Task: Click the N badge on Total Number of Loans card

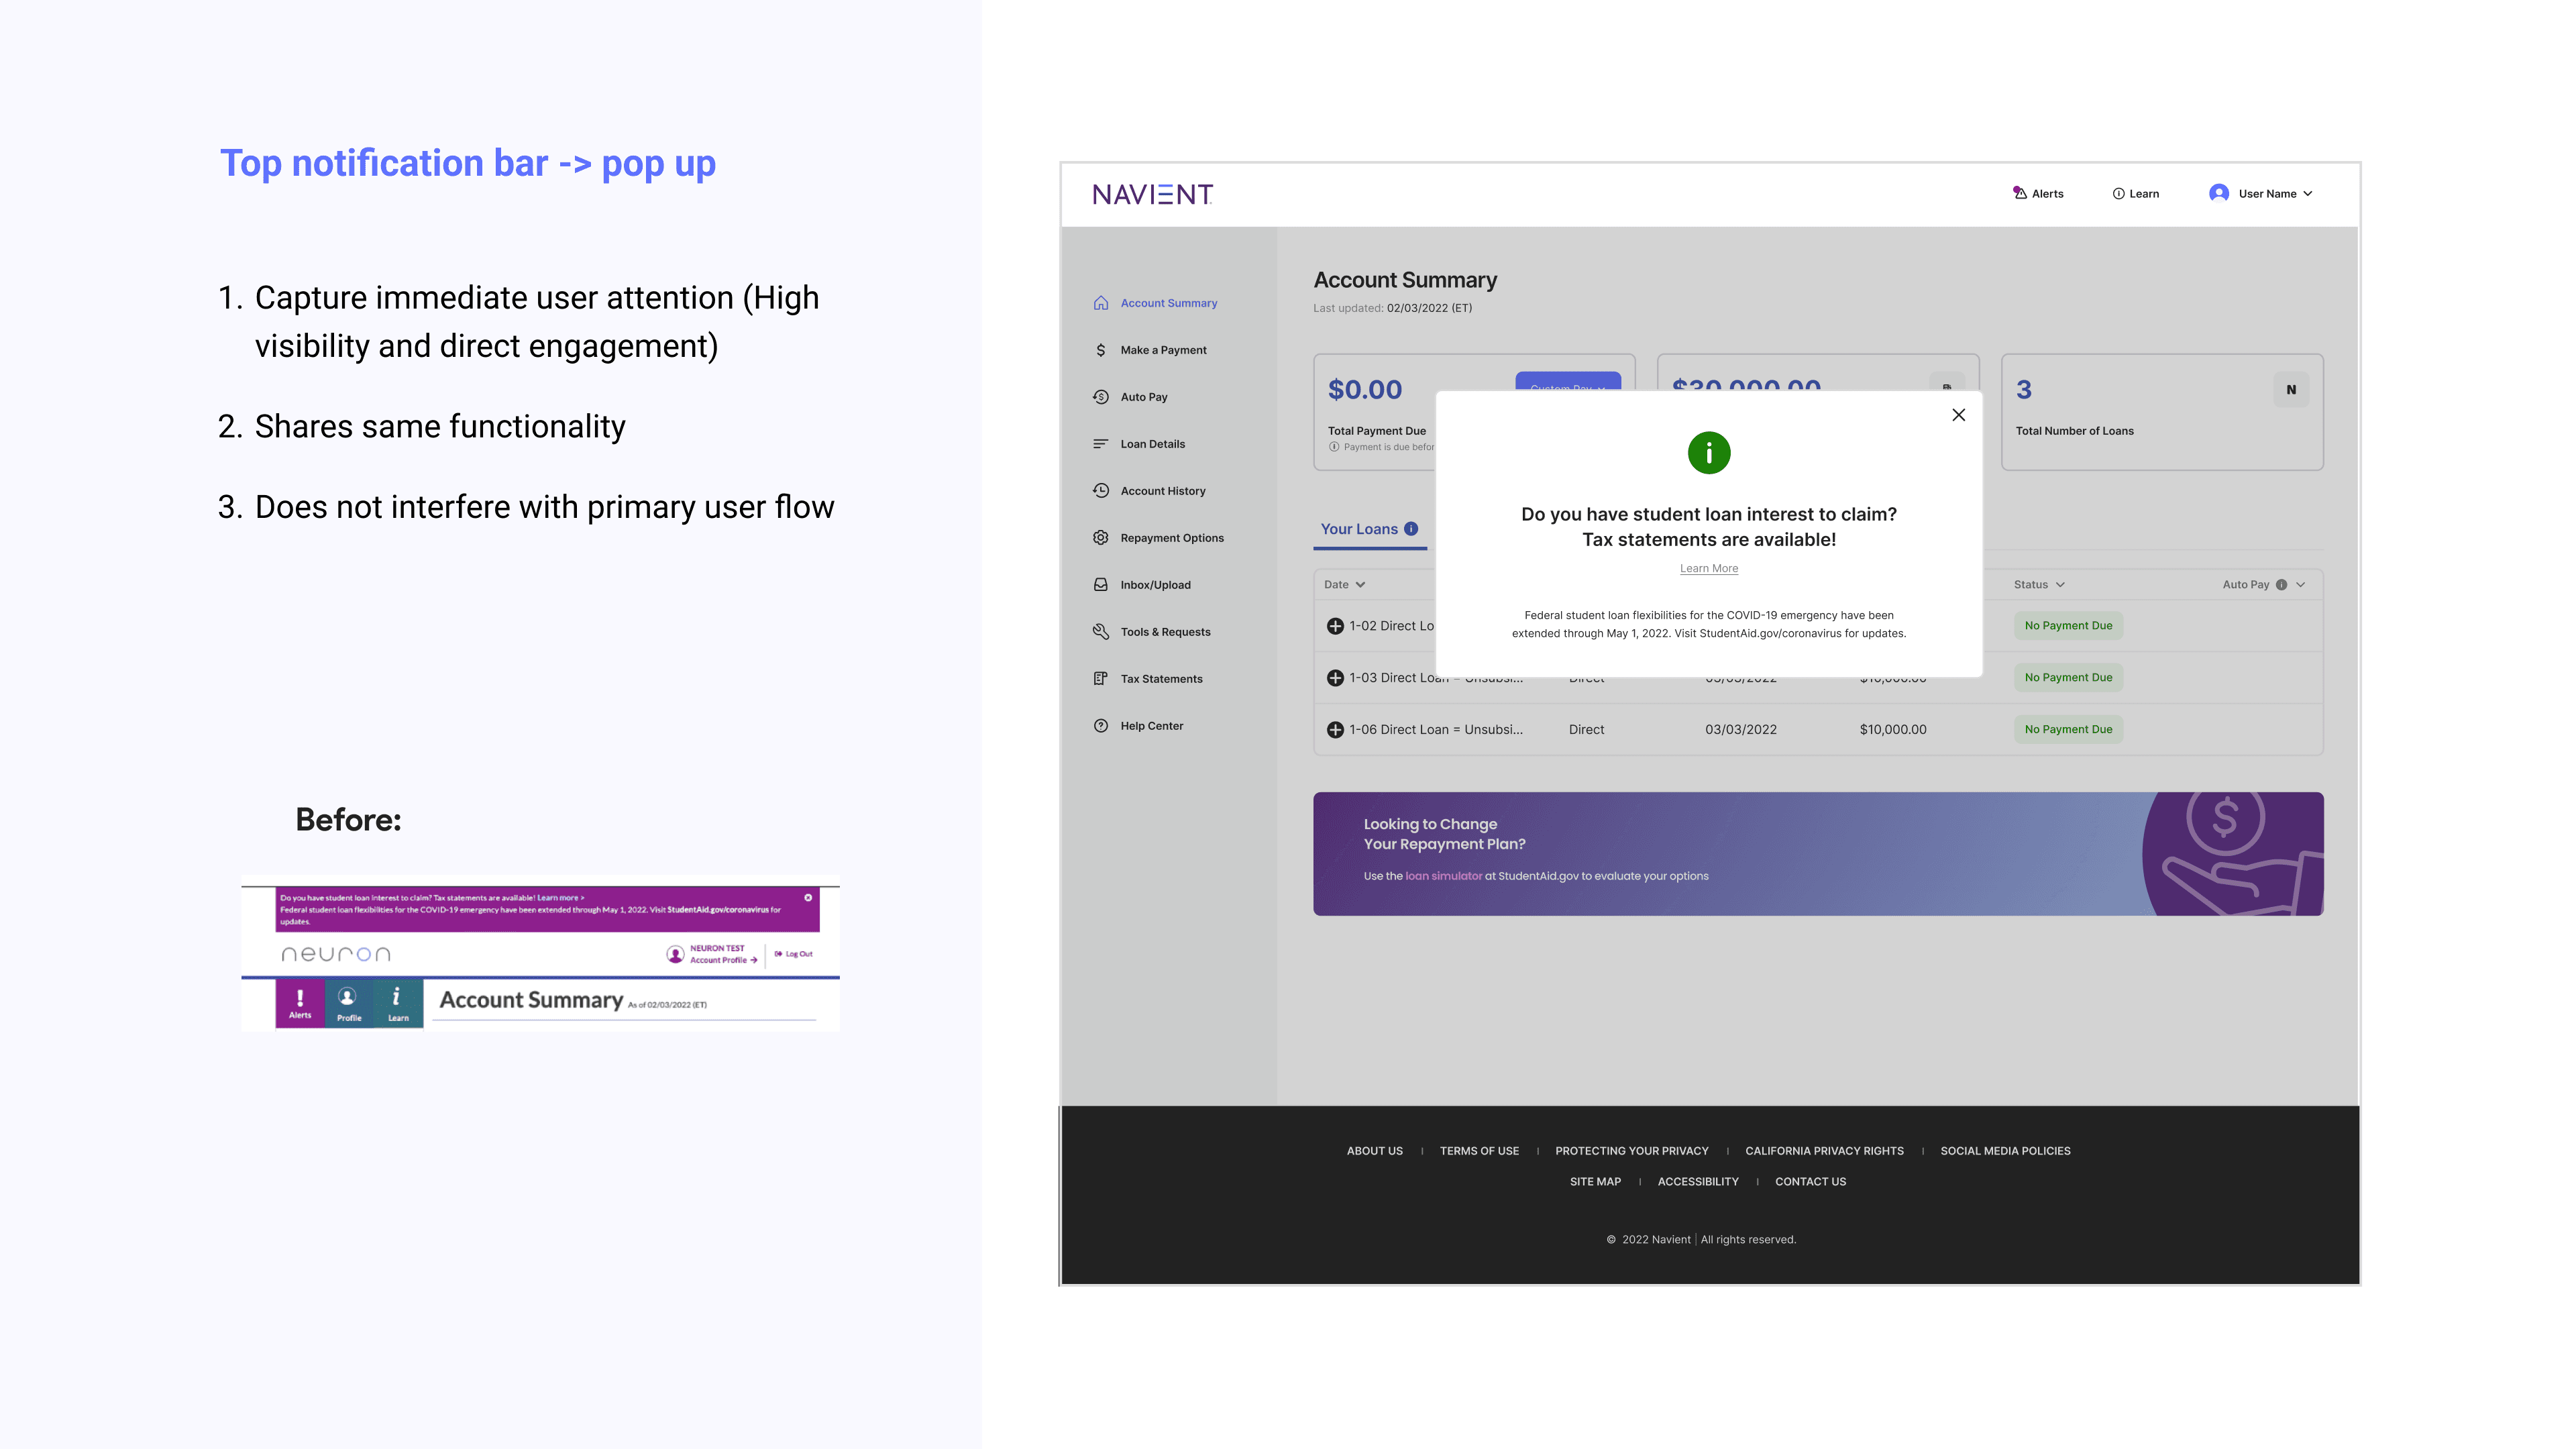Action: 2291,390
